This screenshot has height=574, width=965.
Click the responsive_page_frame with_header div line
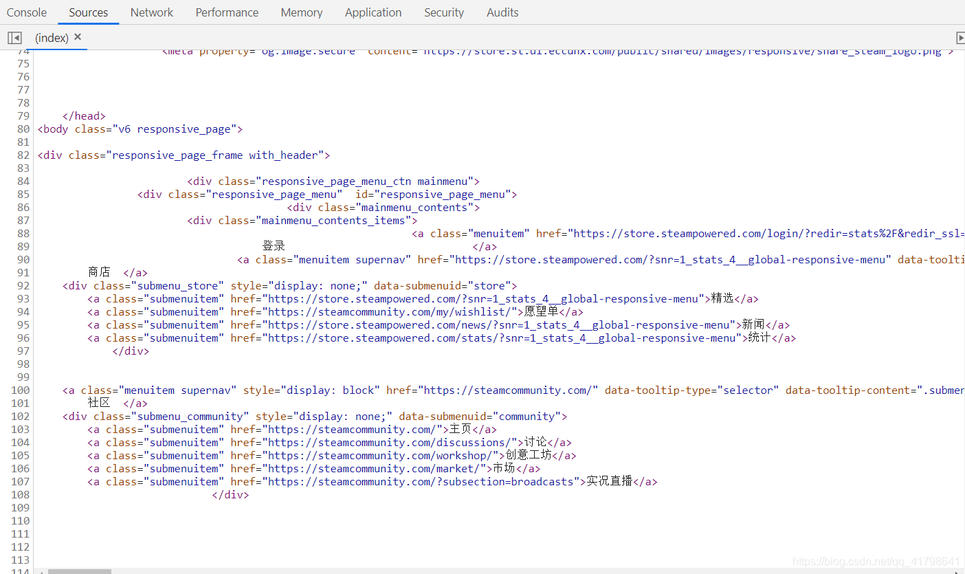click(184, 155)
